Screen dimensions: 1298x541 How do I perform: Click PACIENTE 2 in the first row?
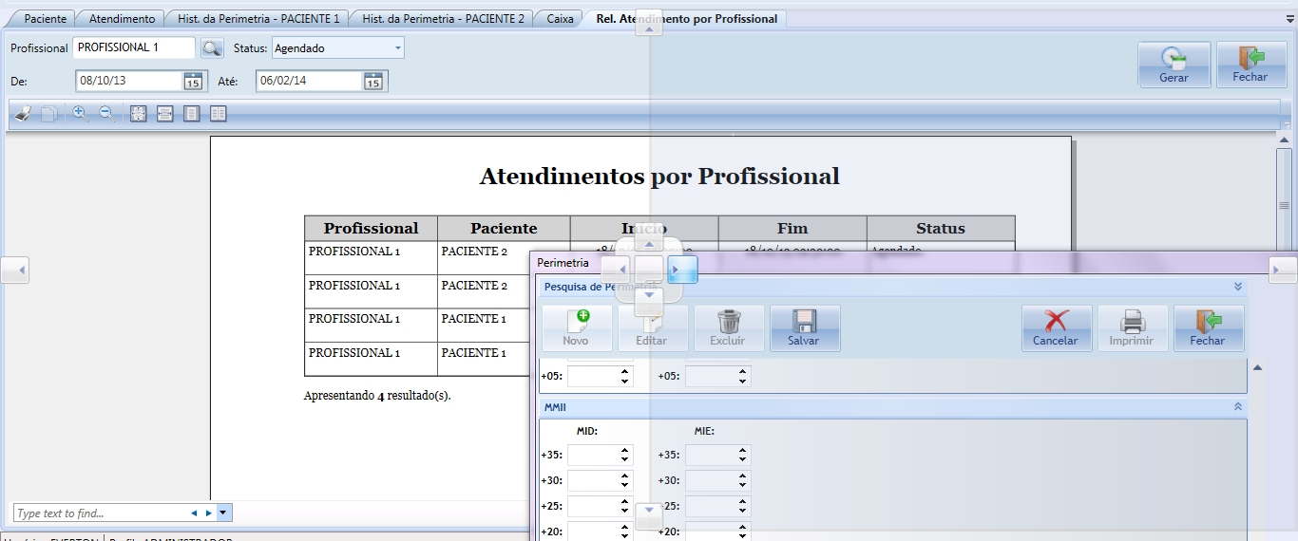(474, 252)
